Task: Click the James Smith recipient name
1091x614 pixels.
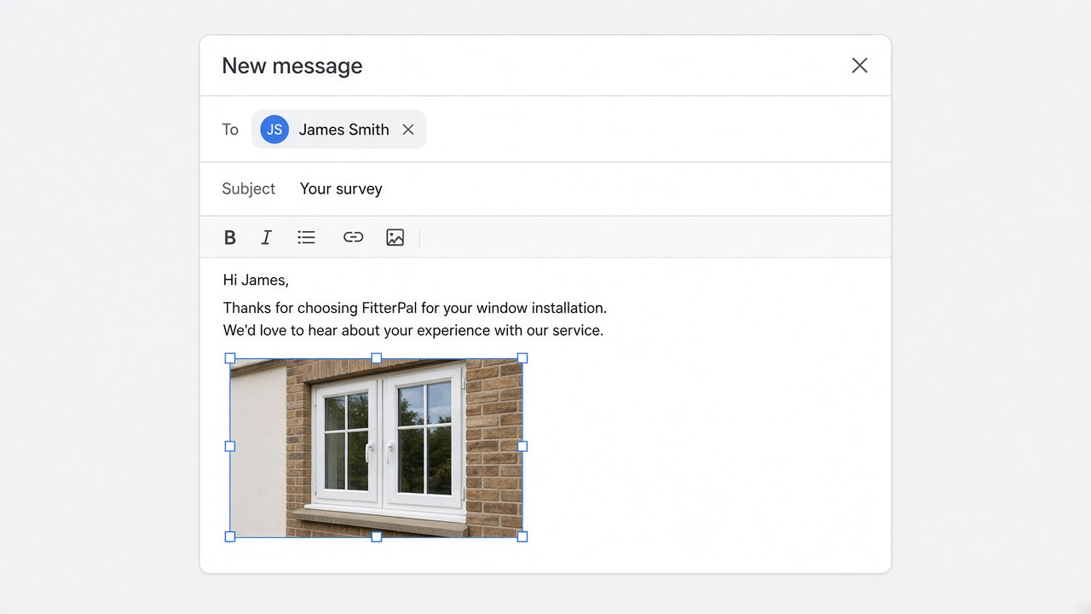Action: 343,130
